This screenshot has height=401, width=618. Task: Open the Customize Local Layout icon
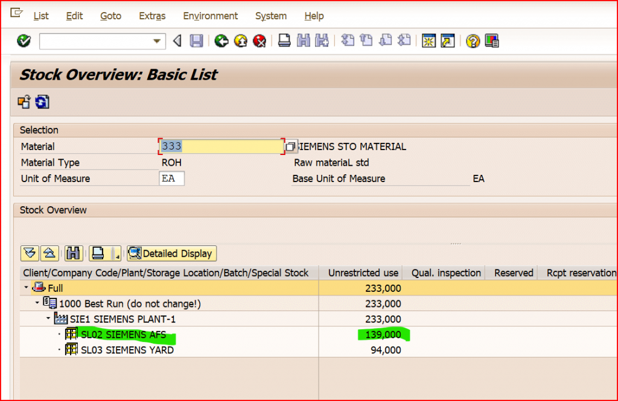click(492, 40)
